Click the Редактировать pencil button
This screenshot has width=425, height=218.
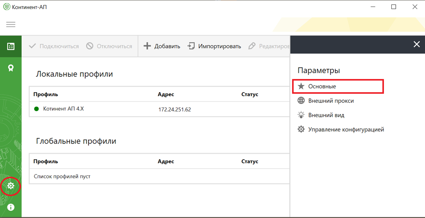click(x=268, y=46)
